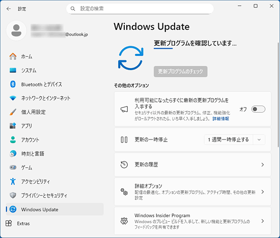Screen dimensions: 280x238
Task: Click the megaphone icon for latest updates
Action: tap(124, 109)
